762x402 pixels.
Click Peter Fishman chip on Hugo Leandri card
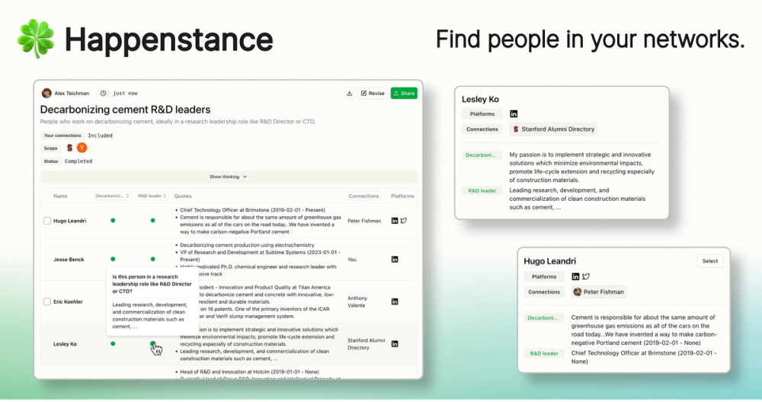[x=599, y=292]
